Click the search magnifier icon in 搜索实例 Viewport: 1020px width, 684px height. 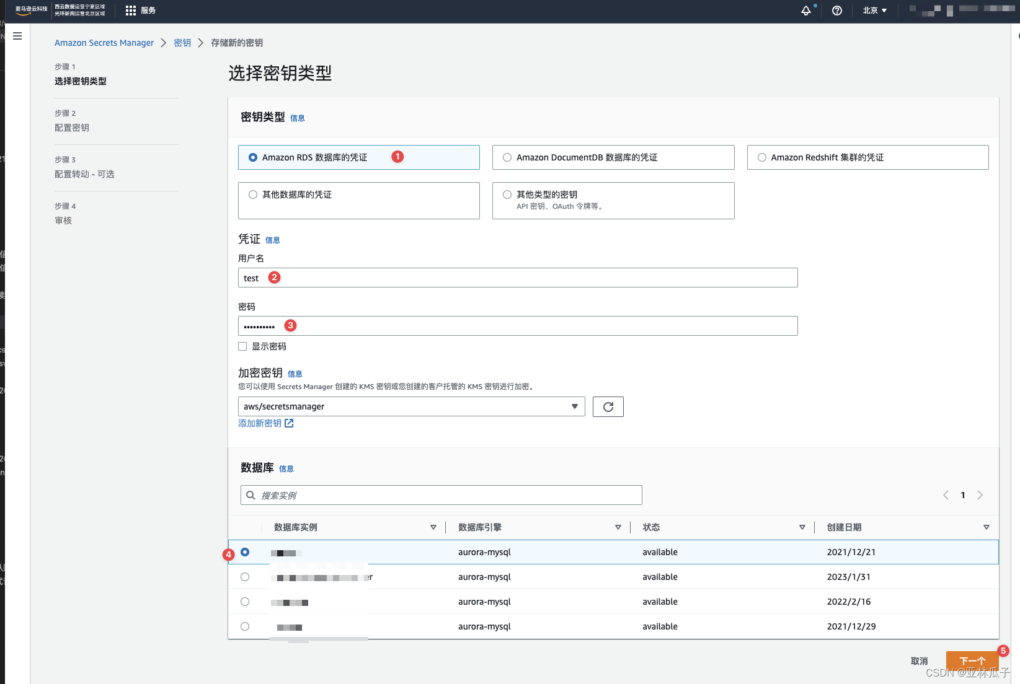251,495
